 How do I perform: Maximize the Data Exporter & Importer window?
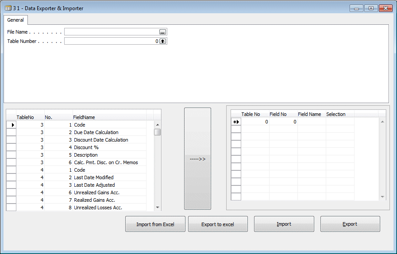(x=371, y=8)
